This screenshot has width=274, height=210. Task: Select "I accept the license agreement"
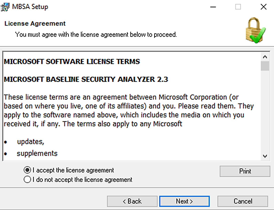(x=69, y=170)
